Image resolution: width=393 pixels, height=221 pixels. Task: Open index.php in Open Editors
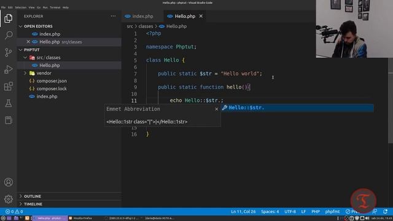(x=69, y=34)
